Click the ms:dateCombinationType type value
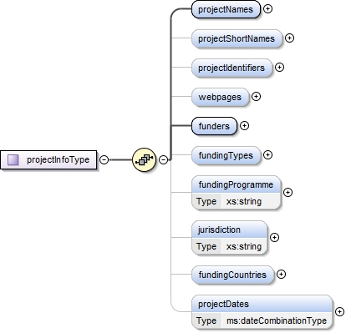The height and width of the screenshot is (333, 346). point(277,320)
